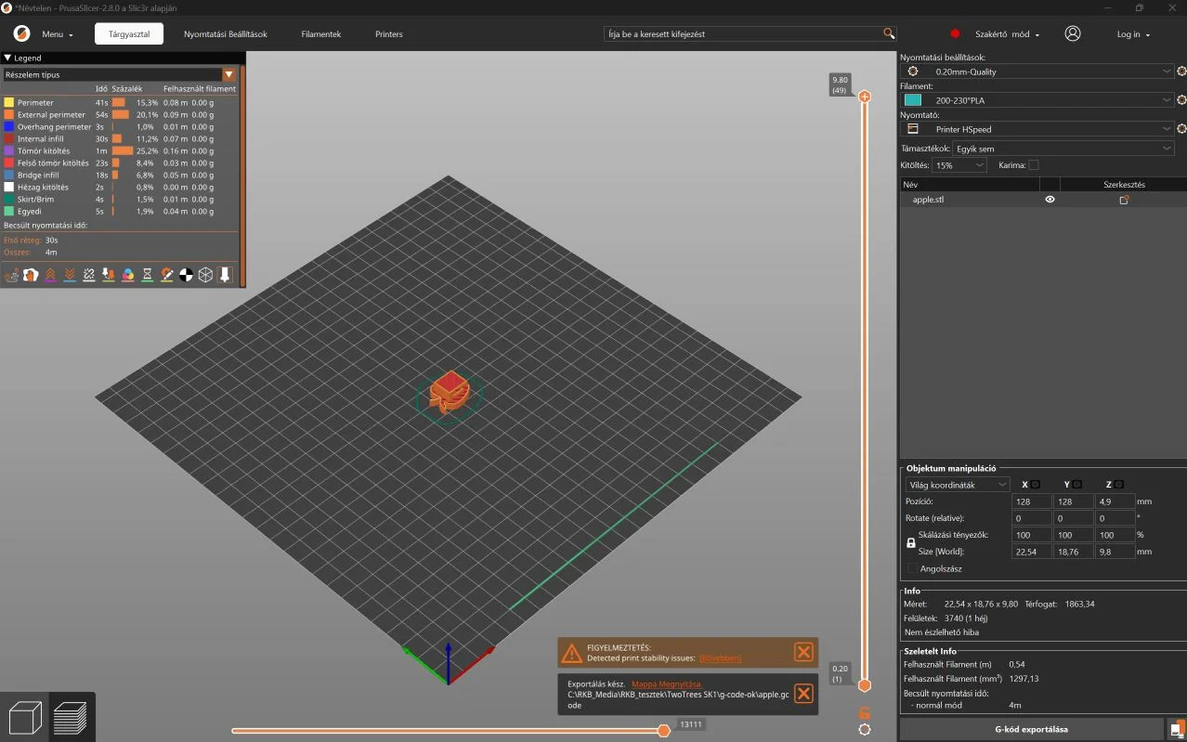Open the Támasztékok dropdown
This screenshot has width=1187, height=742.
(x=1063, y=149)
